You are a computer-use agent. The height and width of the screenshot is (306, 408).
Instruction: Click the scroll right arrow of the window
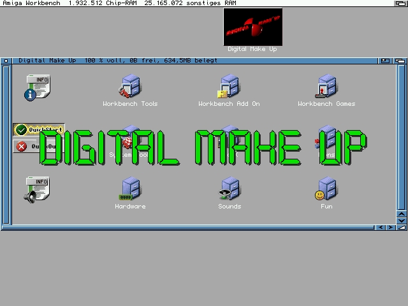point(391,228)
